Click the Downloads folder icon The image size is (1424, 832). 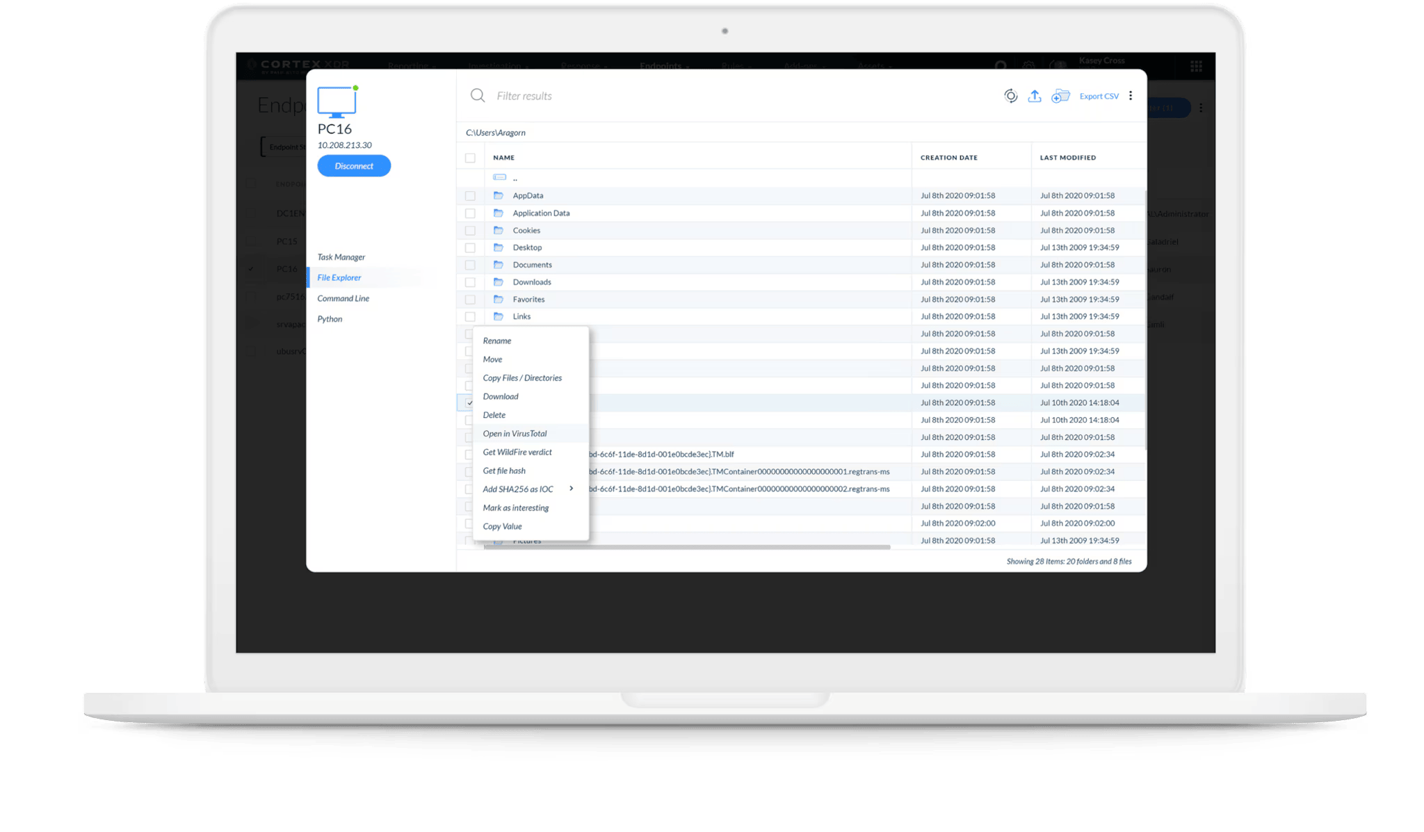point(498,282)
